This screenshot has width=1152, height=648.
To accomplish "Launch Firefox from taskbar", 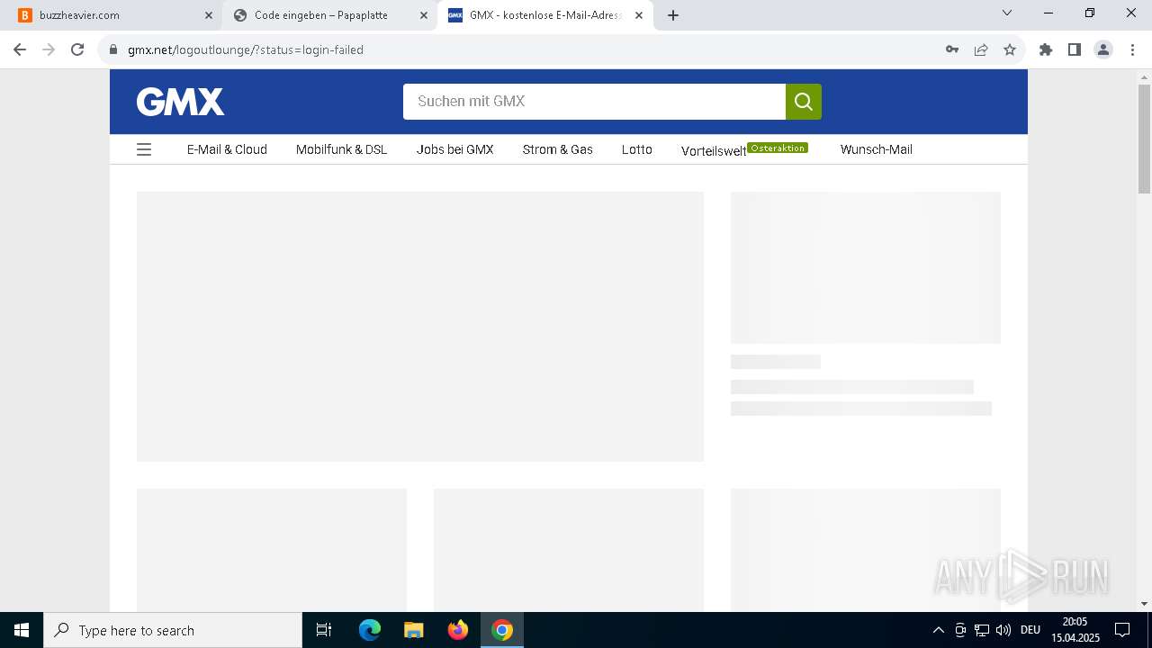I will click(x=458, y=630).
